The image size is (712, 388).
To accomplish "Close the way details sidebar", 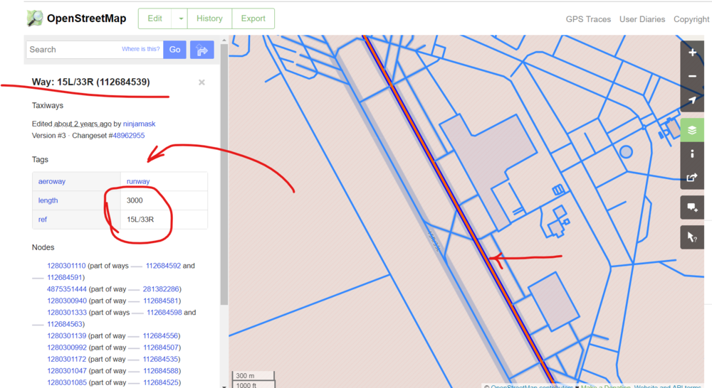I will [201, 82].
